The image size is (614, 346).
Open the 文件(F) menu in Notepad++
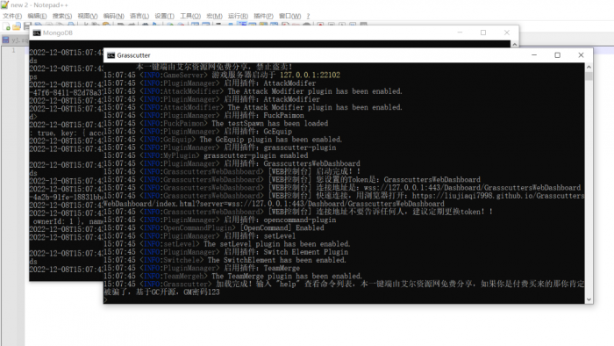[x=12, y=16]
